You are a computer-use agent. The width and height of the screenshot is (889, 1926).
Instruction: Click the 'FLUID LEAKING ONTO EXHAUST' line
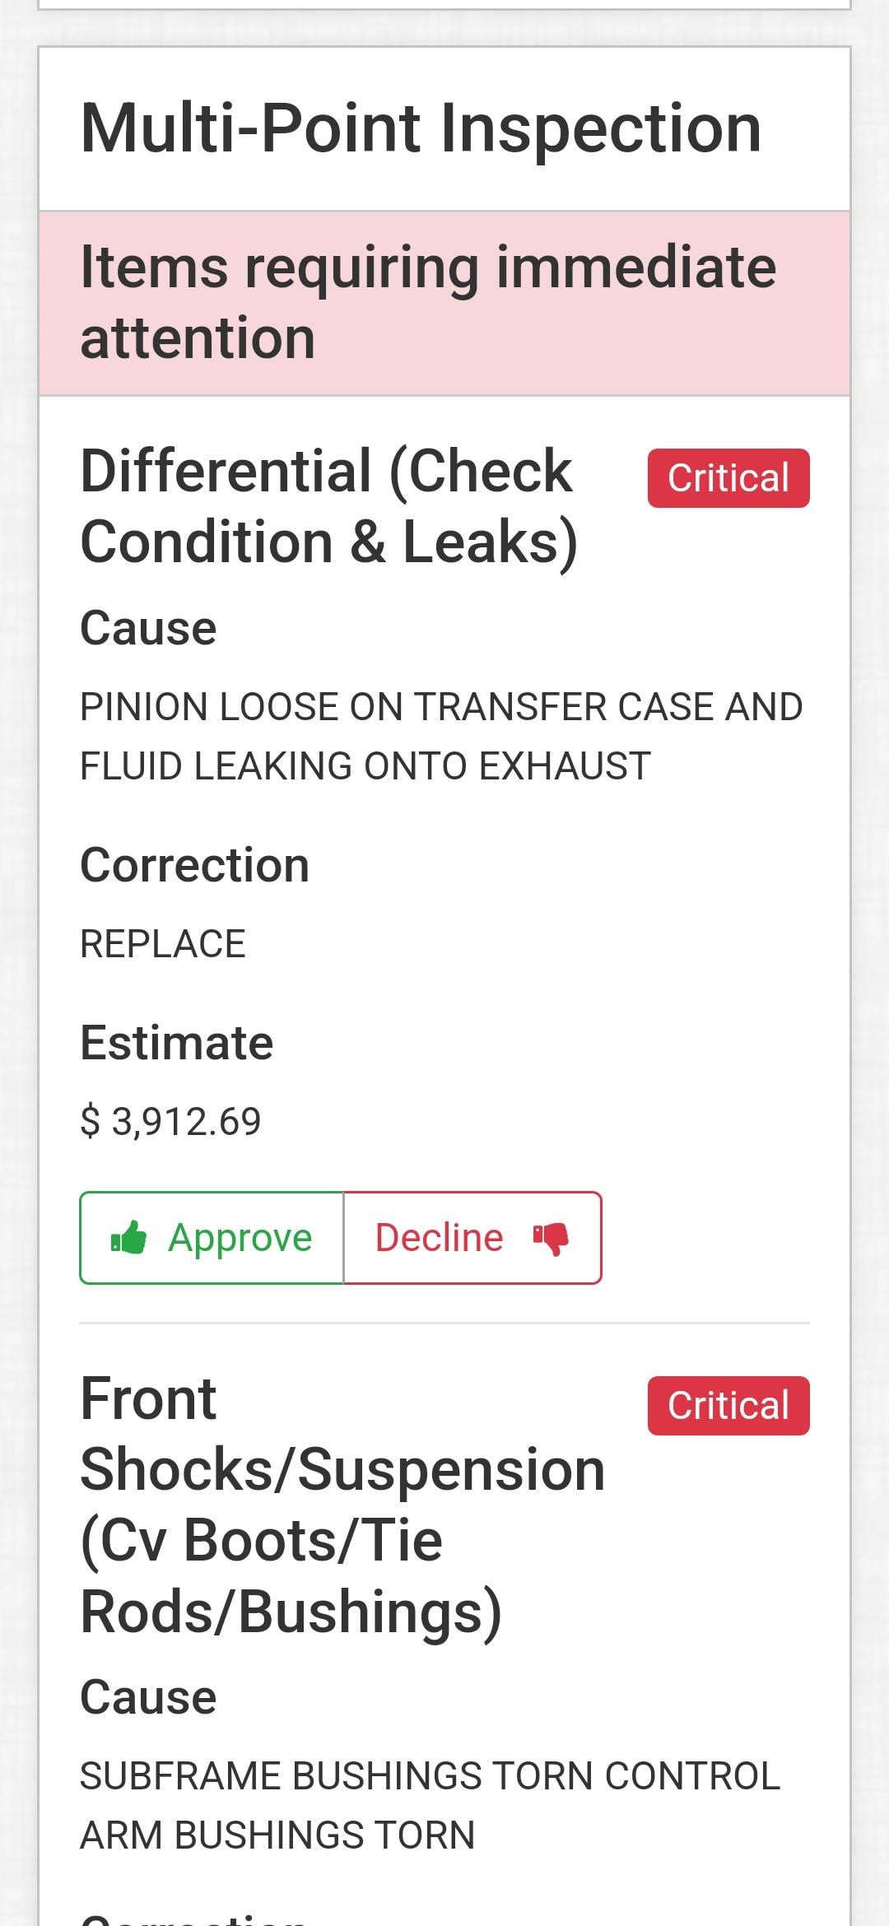[x=365, y=766]
